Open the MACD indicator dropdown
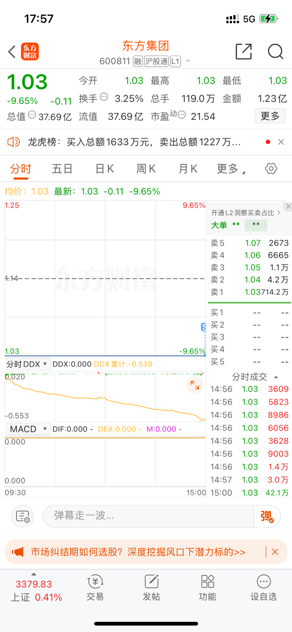 pos(28,429)
